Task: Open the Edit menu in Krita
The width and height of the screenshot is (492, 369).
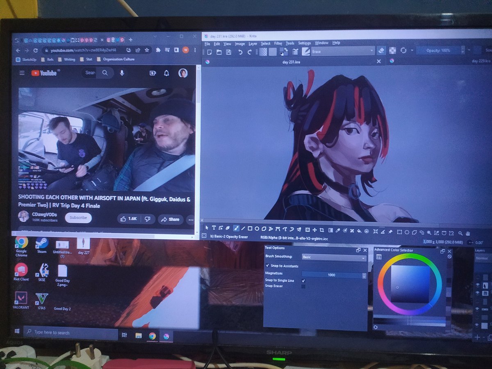Action: [x=216, y=43]
